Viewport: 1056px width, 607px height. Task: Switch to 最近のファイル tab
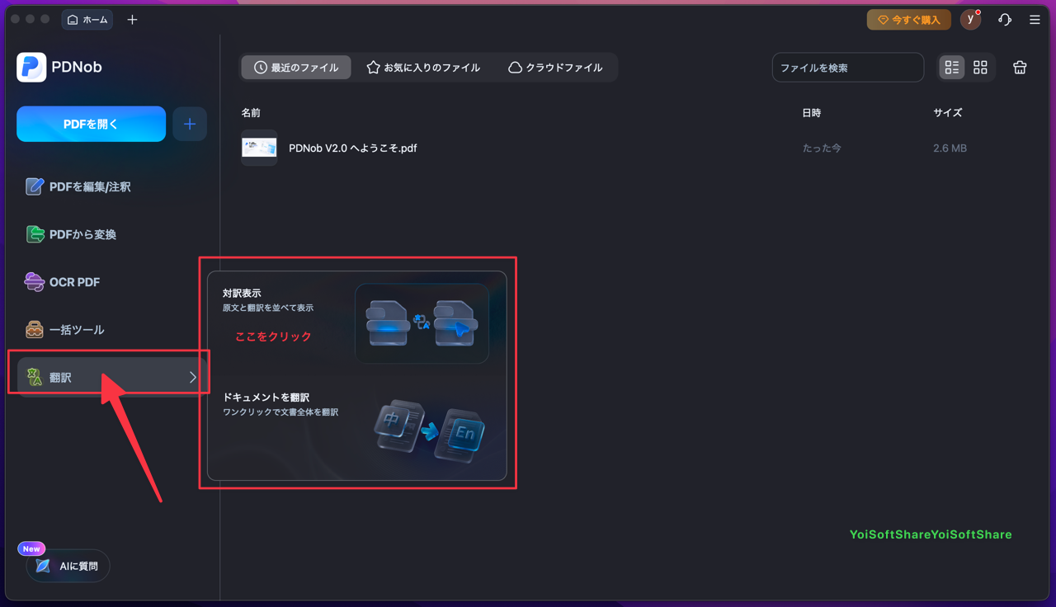pyautogui.click(x=296, y=68)
